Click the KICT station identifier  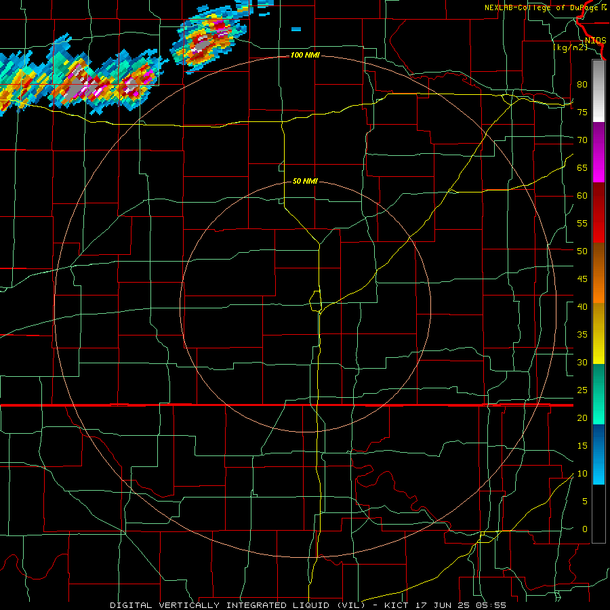(396, 605)
